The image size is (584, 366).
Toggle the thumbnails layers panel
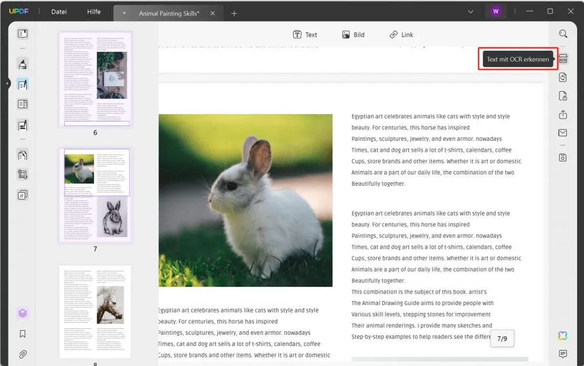tap(22, 313)
